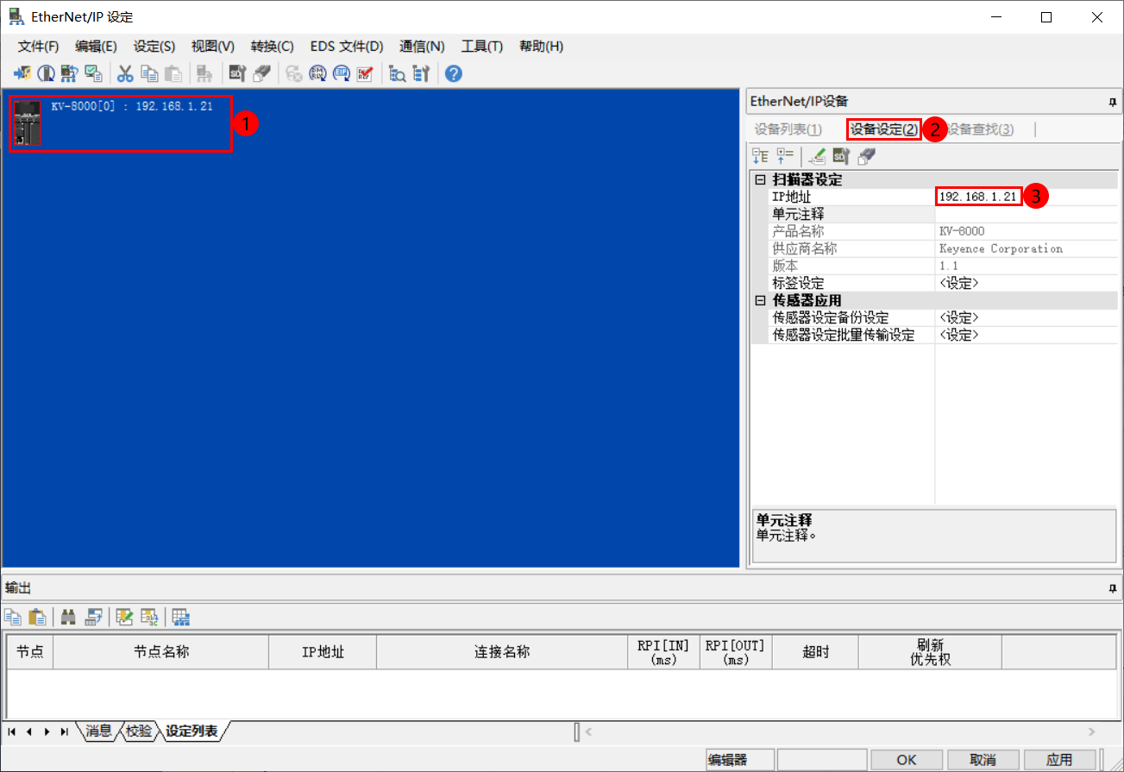
Task: Click the Copy icon in the main toolbar
Action: pyautogui.click(x=149, y=73)
